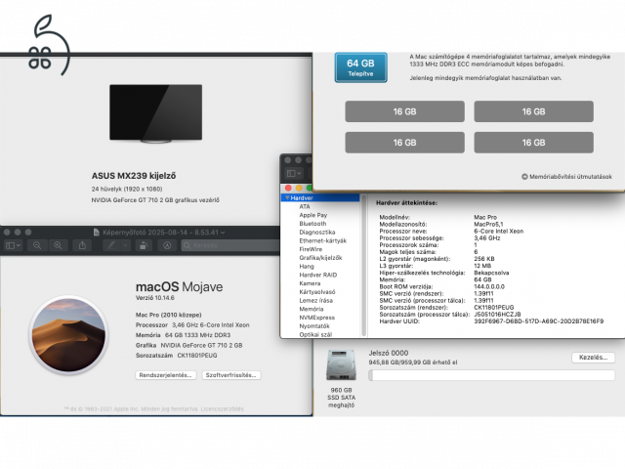The image size is (625, 469).
Task: Select Kamera in the hardware list
Action: 310,283
